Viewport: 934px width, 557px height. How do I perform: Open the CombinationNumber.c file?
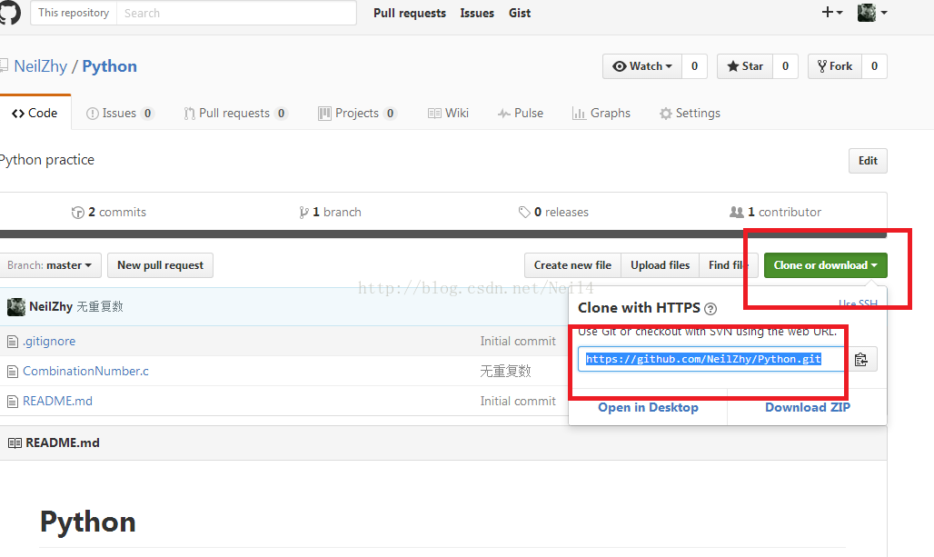[x=85, y=371]
